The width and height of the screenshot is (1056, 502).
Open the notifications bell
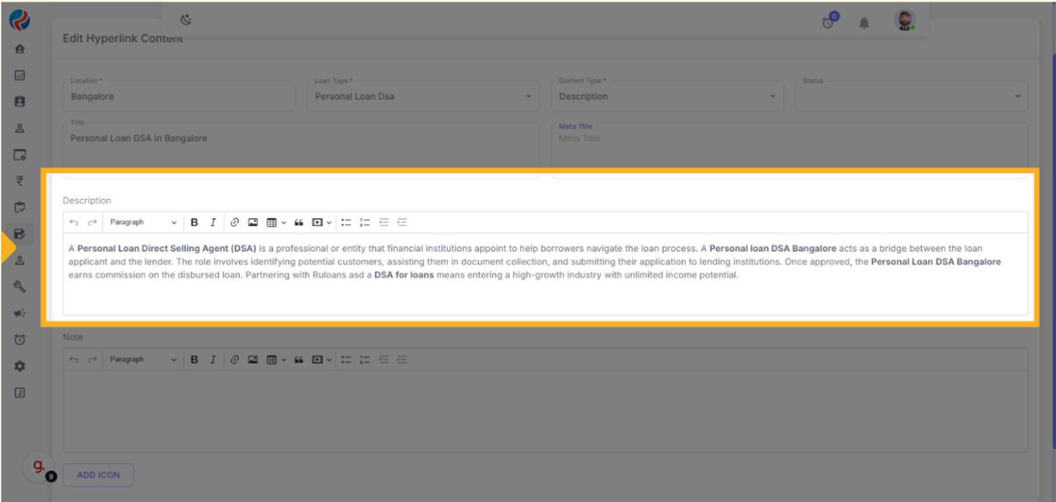pyautogui.click(x=863, y=23)
